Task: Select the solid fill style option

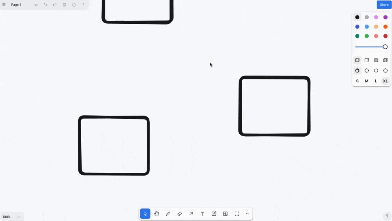Action: (x=376, y=60)
